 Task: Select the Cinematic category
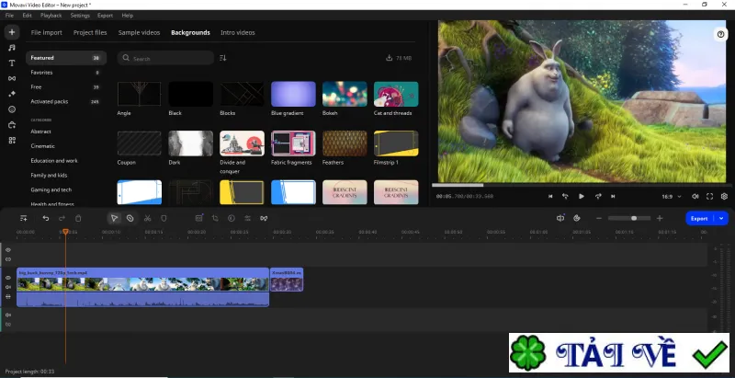pos(42,146)
